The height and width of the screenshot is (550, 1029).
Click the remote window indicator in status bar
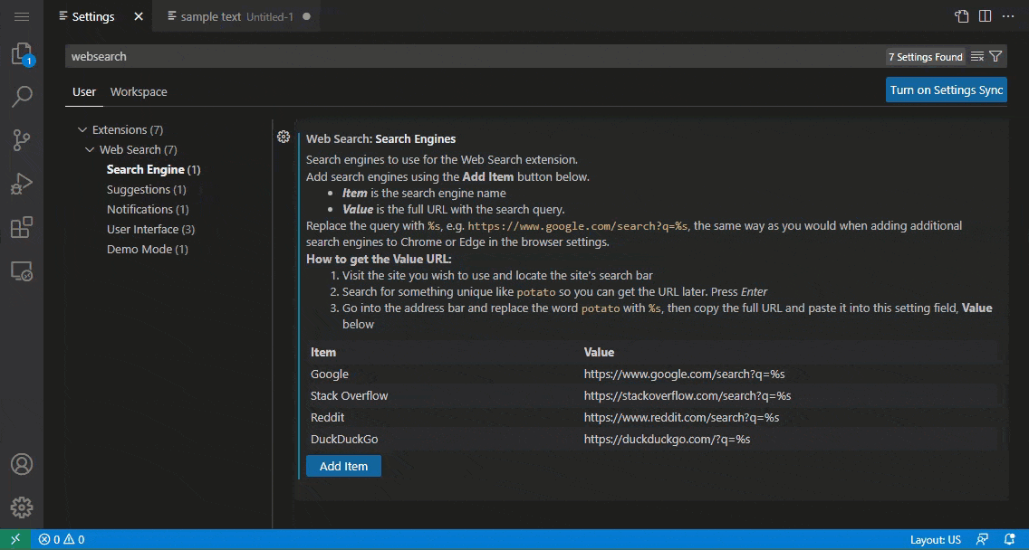click(15, 539)
